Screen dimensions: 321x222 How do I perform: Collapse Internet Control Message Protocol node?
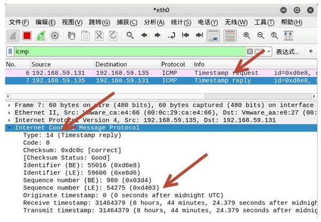[x=9, y=128]
